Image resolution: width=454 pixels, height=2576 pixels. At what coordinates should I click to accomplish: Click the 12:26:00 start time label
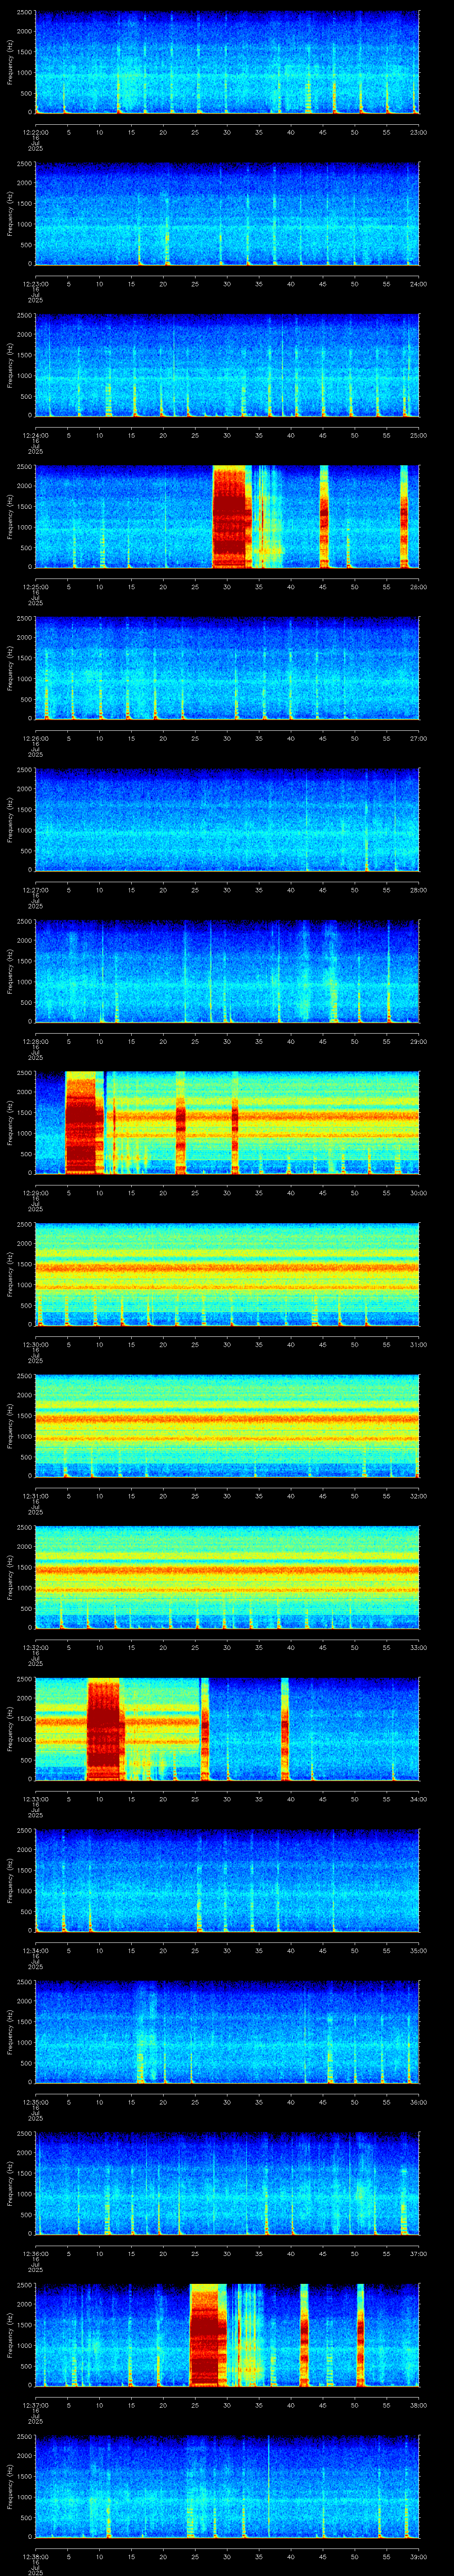point(35,738)
